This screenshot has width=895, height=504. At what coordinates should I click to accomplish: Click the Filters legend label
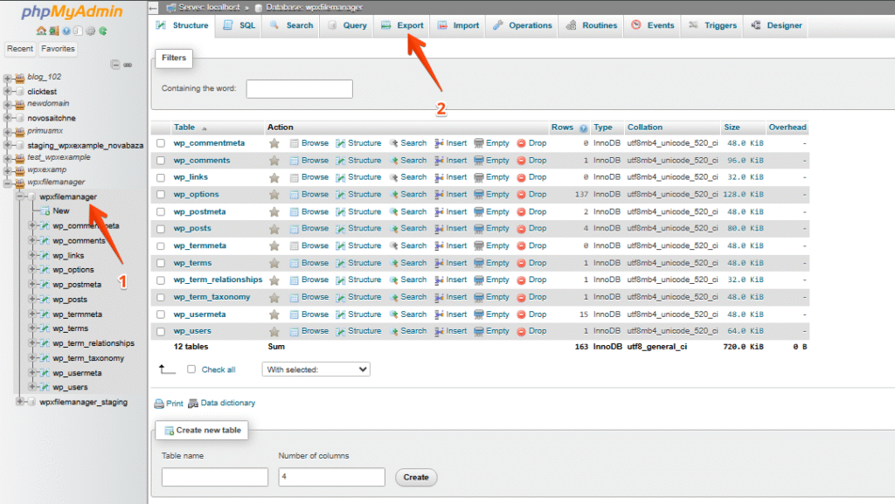[174, 58]
